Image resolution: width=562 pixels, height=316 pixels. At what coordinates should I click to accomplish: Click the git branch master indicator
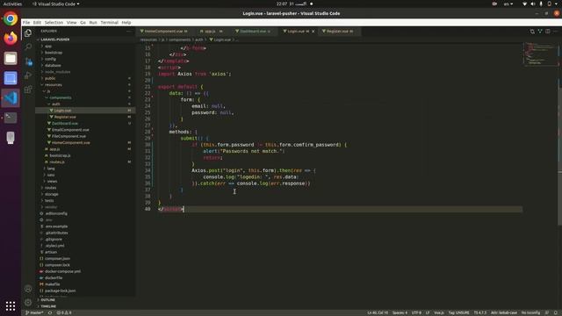tap(34, 312)
